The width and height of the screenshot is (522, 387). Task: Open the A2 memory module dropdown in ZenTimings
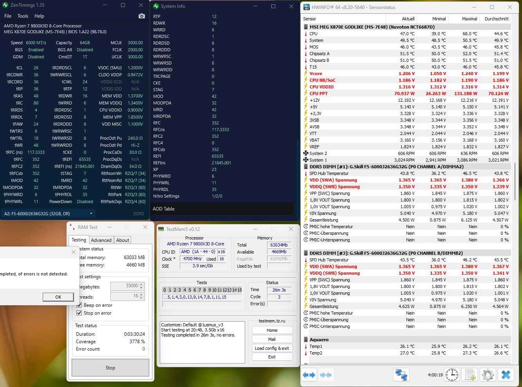[49, 214]
